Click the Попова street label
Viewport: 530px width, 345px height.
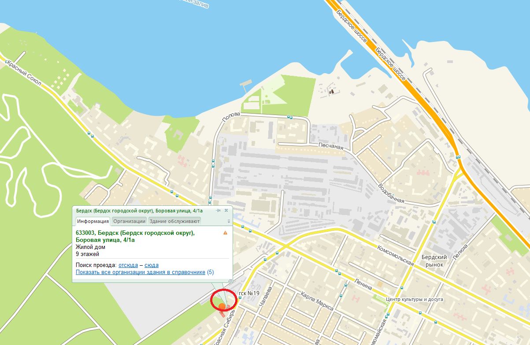231,117
